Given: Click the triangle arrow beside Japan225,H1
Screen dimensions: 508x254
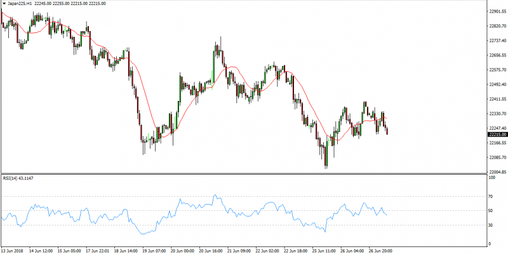Looking at the screenshot, I should [3, 4].
